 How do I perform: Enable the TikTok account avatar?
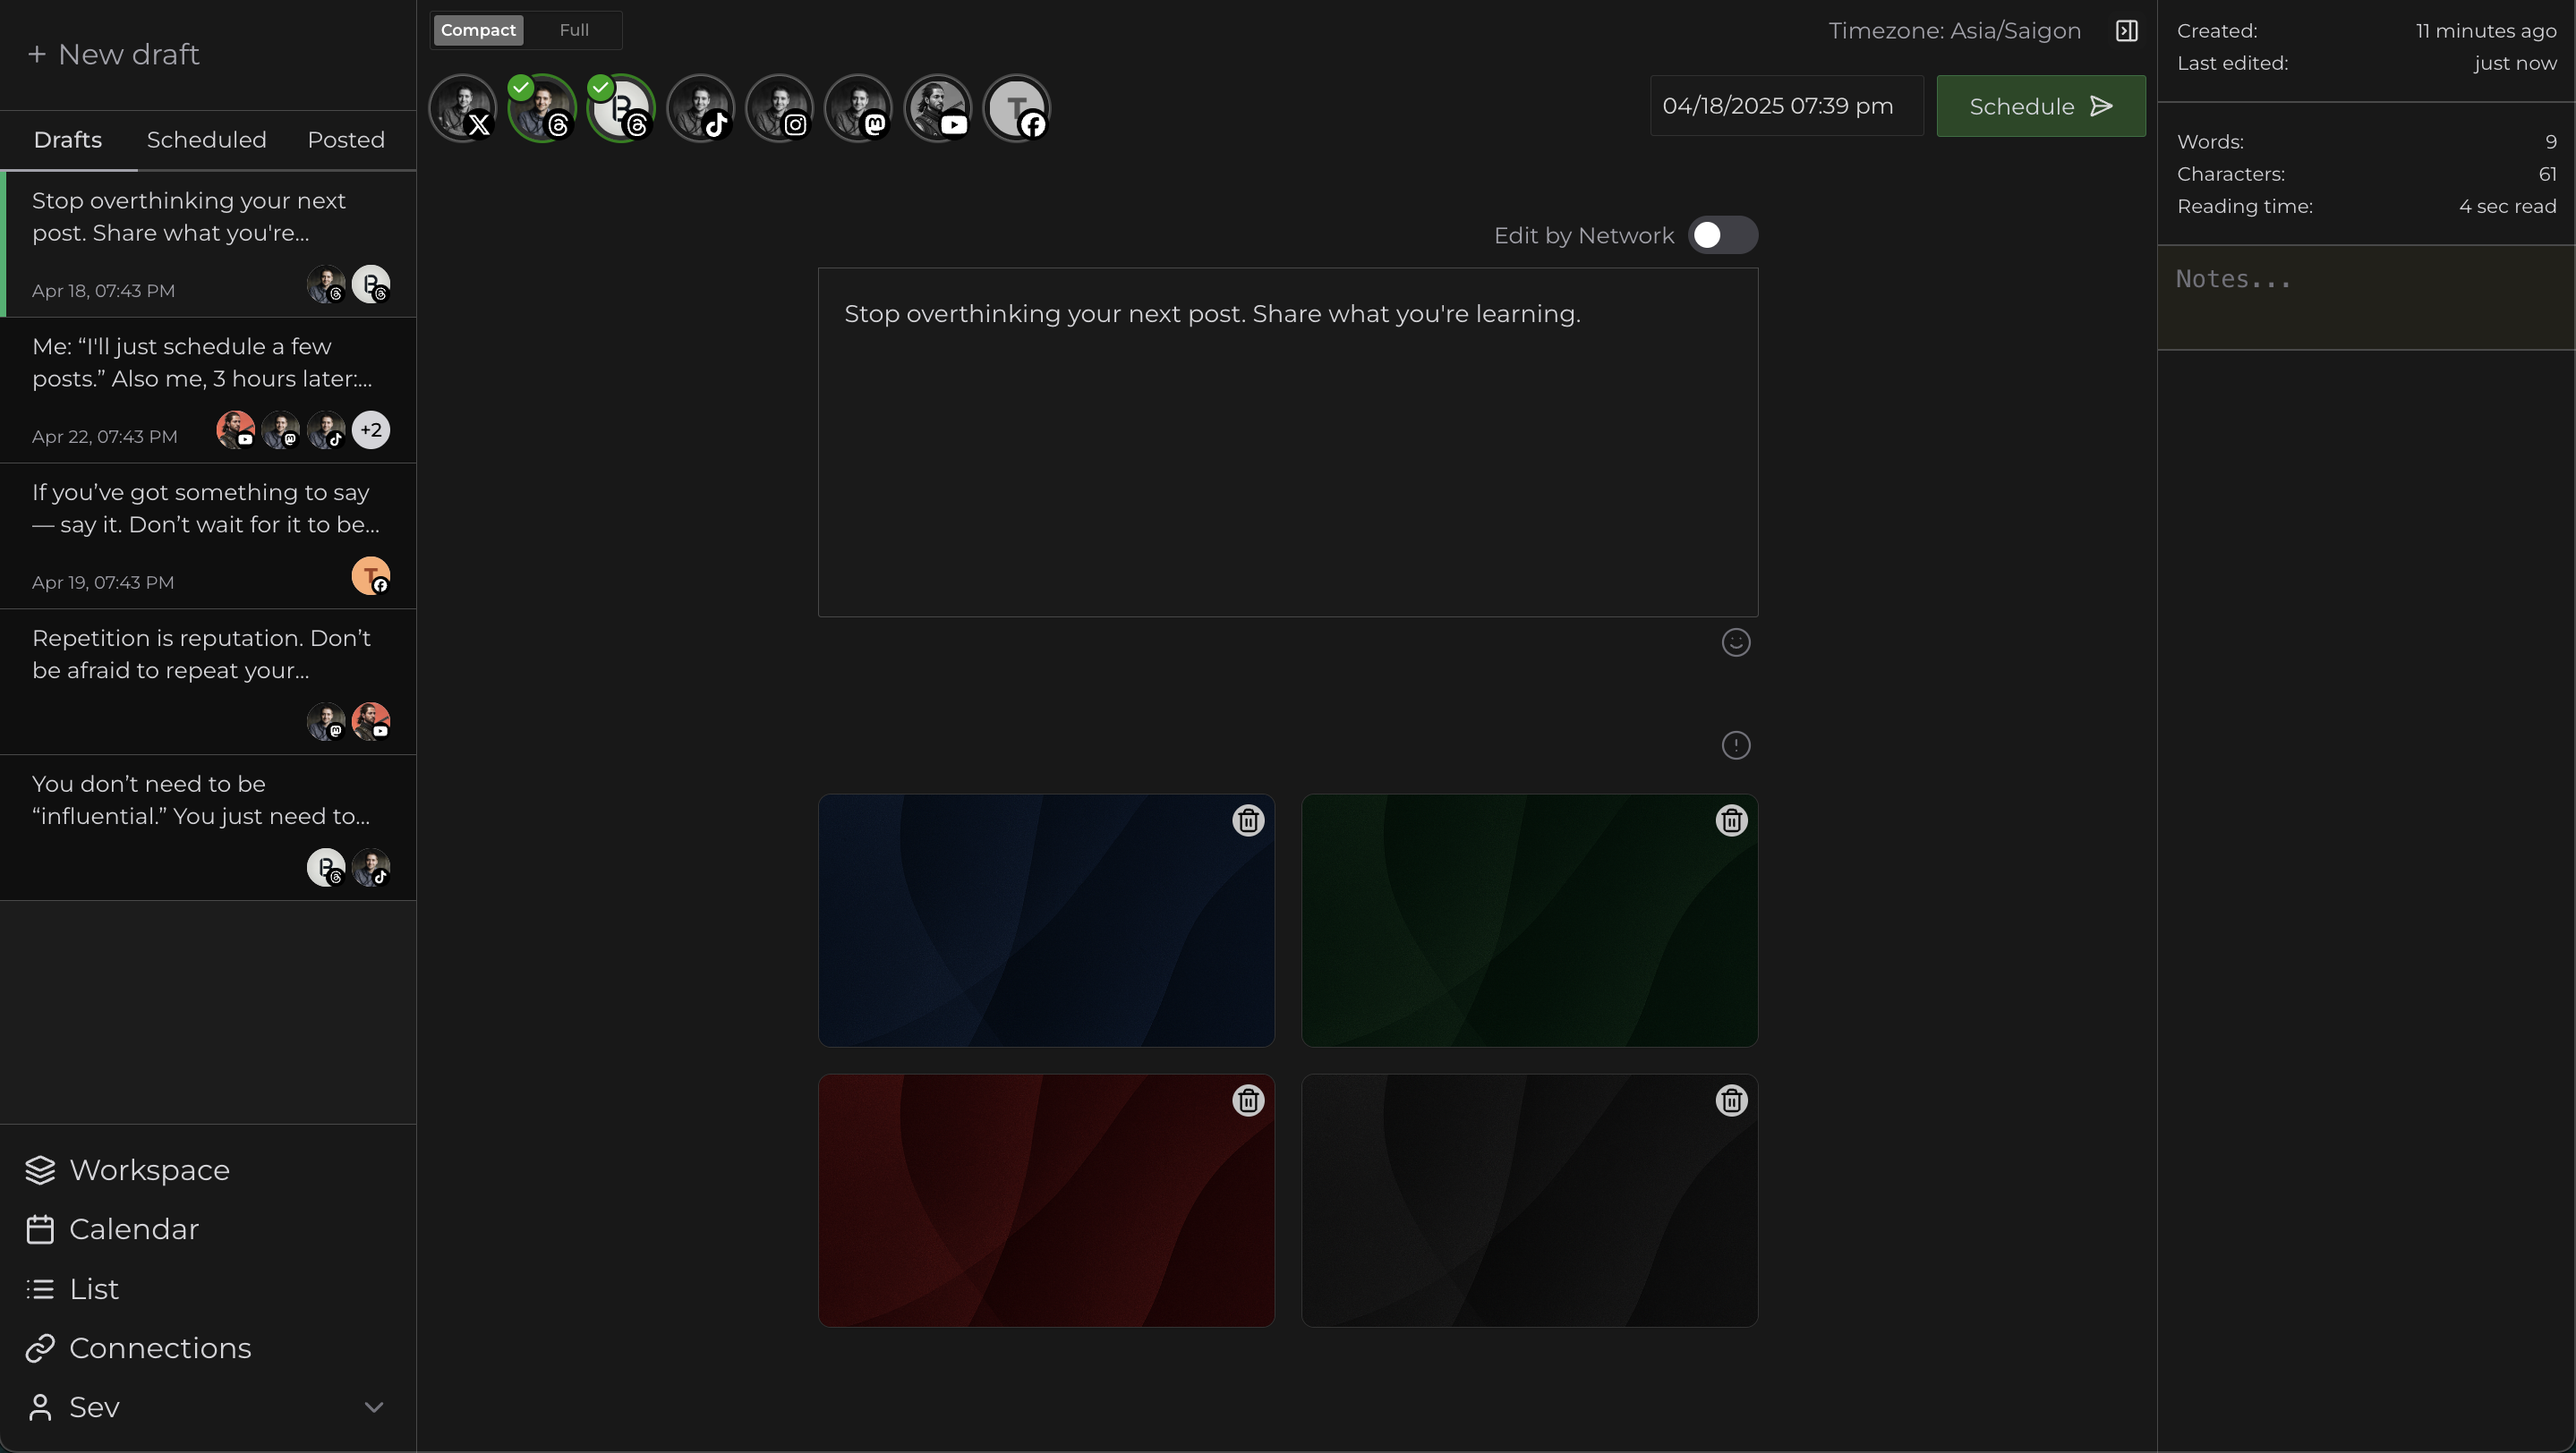pos(700,108)
